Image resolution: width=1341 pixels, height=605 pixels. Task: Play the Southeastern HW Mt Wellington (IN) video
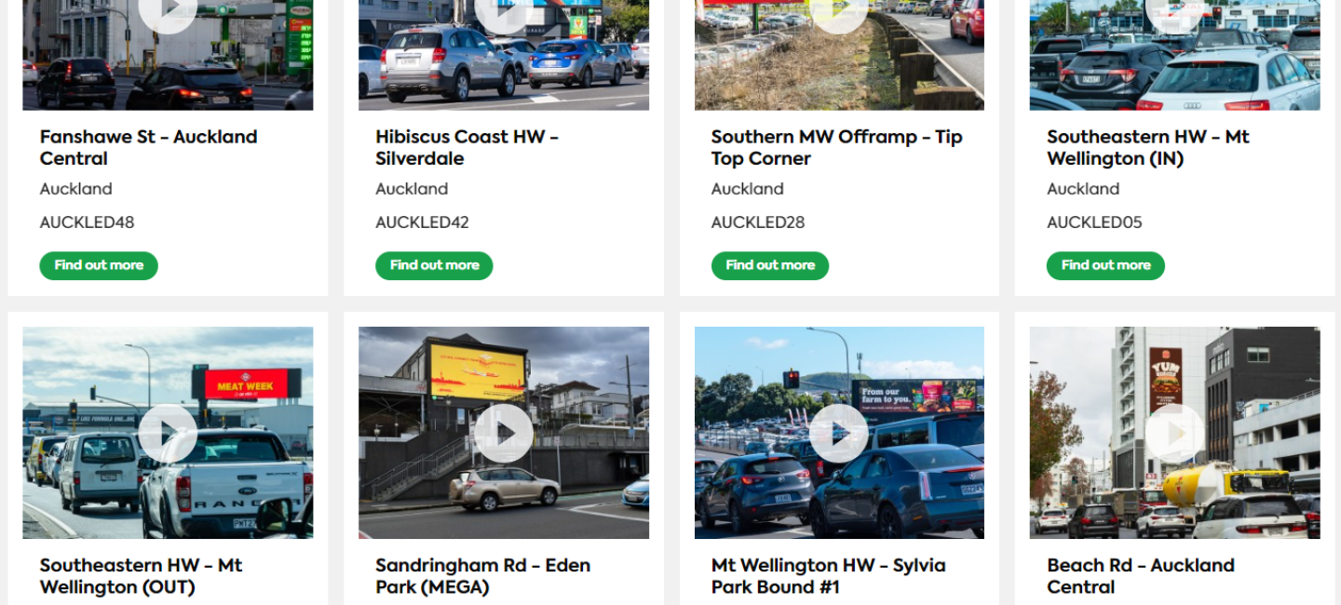coord(1175,13)
